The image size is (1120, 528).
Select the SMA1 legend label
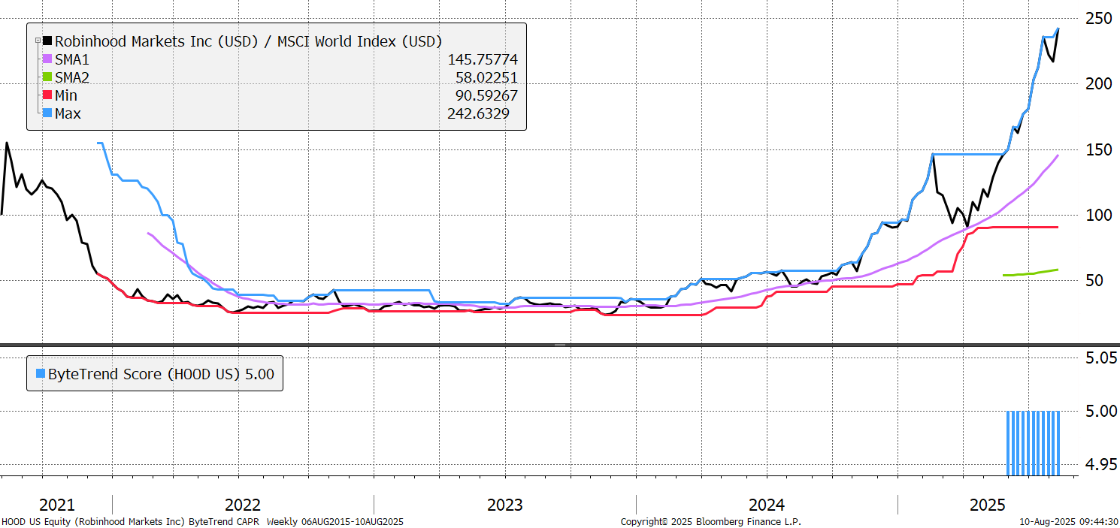[x=73, y=59]
